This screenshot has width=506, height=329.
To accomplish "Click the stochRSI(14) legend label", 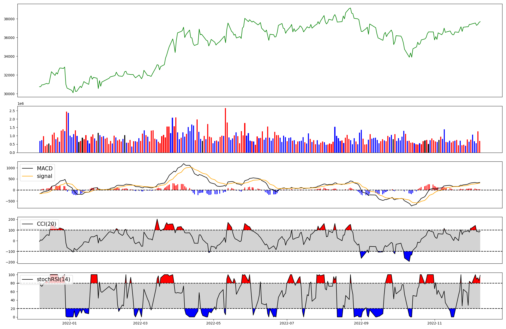I will pyautogui.click(x=53, y=279).
